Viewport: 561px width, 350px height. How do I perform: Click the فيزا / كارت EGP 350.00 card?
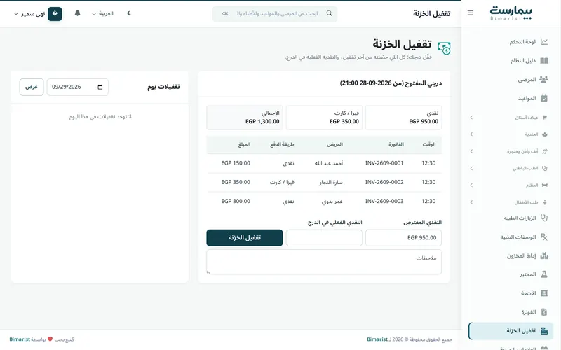click(x=324, y=117)
